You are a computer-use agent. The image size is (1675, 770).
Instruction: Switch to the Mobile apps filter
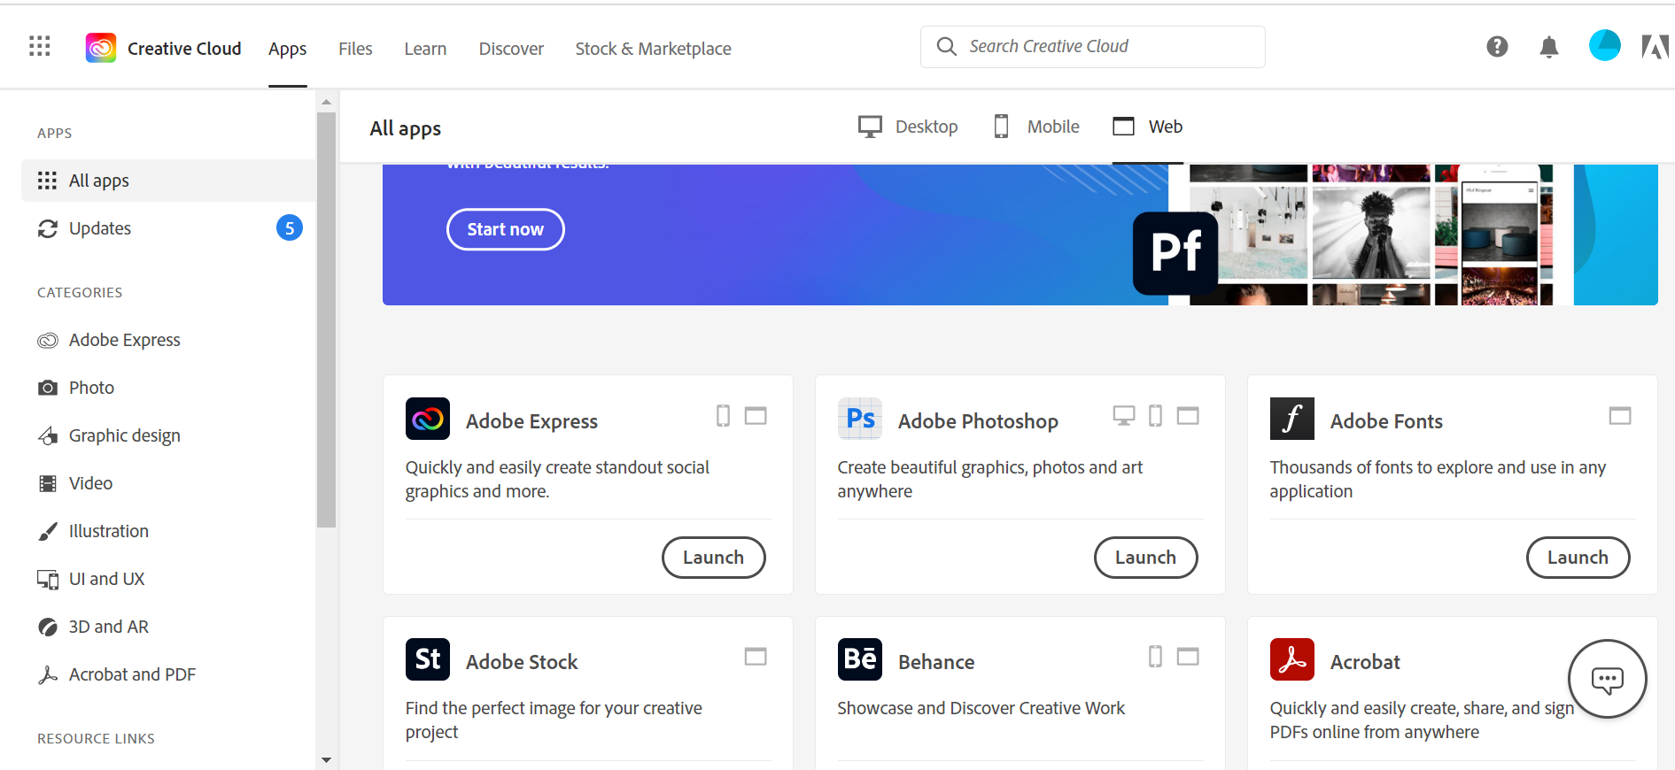(1036, 127)
